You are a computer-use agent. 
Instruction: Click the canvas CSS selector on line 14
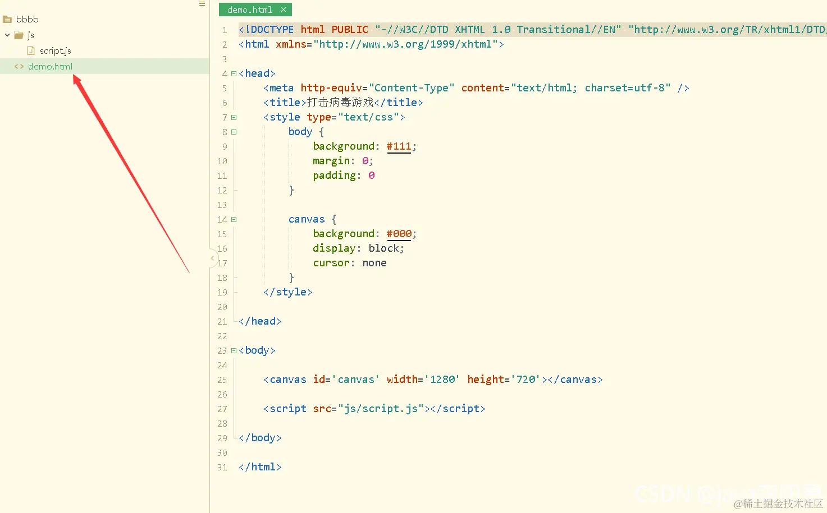click(307, 219)
